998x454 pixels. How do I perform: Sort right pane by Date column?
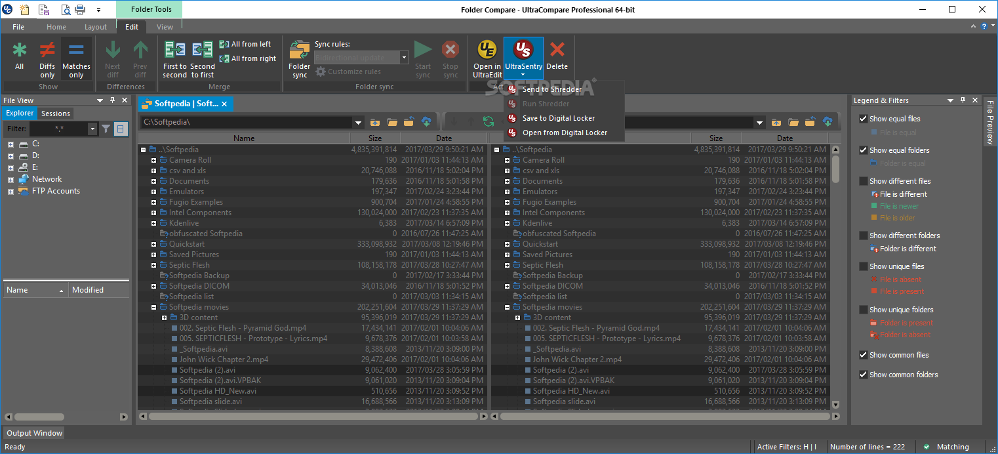point(785,138)
